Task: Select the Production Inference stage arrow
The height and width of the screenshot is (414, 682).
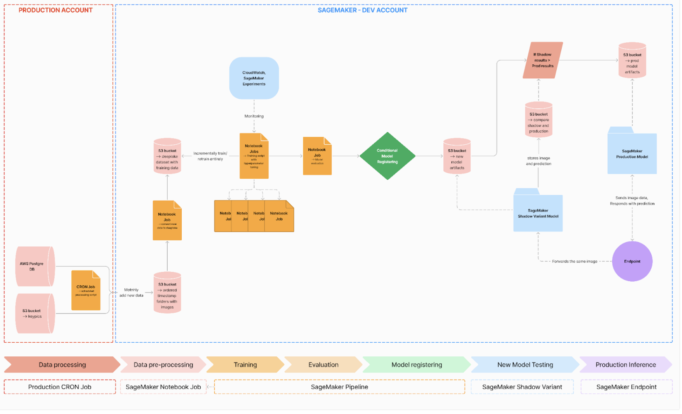Action: tap(626, 365)
